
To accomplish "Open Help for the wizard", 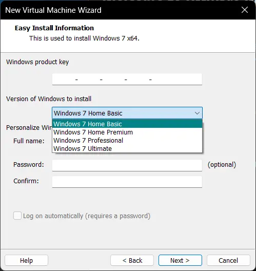I will [26, 260].
